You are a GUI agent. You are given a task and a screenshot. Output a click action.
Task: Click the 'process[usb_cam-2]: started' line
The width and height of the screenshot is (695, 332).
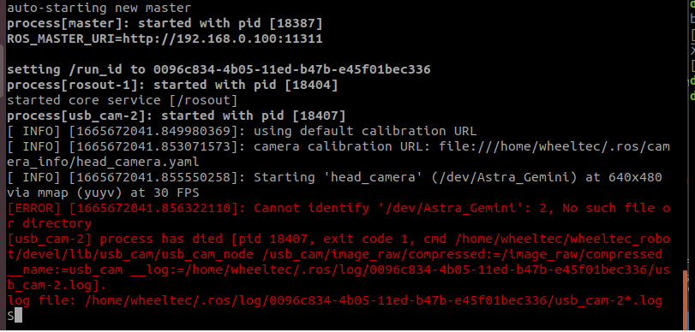click(x=176, y=116)
